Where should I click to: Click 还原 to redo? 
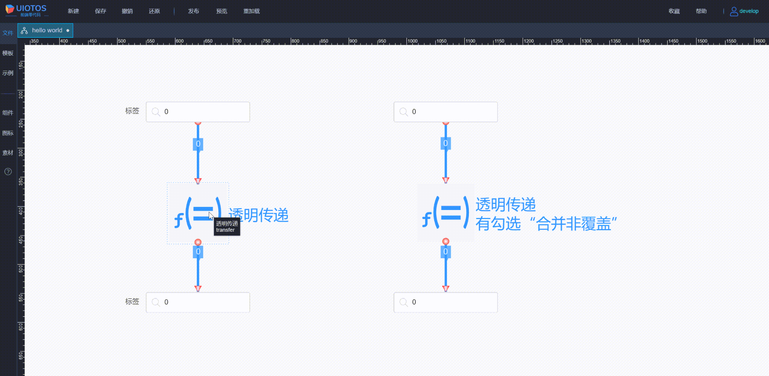[x=154, y=11]
